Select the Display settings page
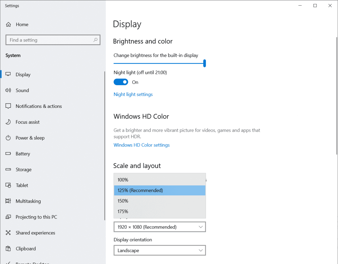 tap(52, 74)
